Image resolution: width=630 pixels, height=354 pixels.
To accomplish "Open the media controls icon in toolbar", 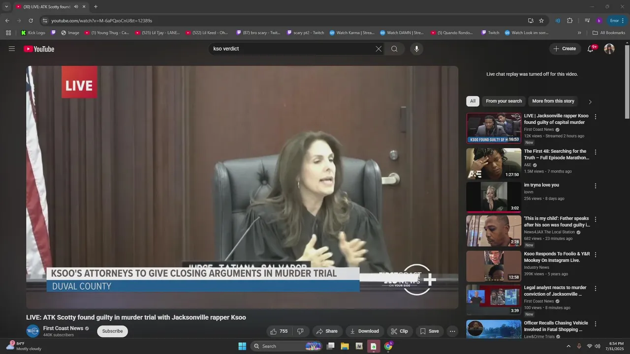I will coord(587,21).
